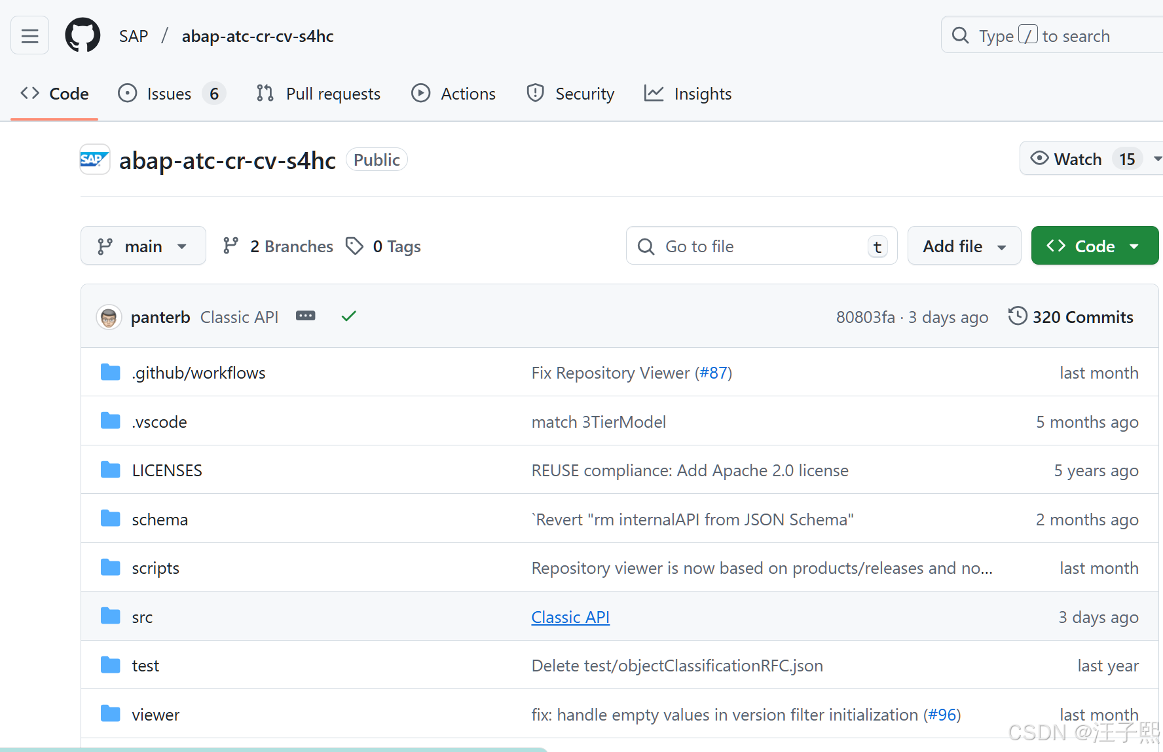
Task: View the Insights tab
Action: pos(688,94)
